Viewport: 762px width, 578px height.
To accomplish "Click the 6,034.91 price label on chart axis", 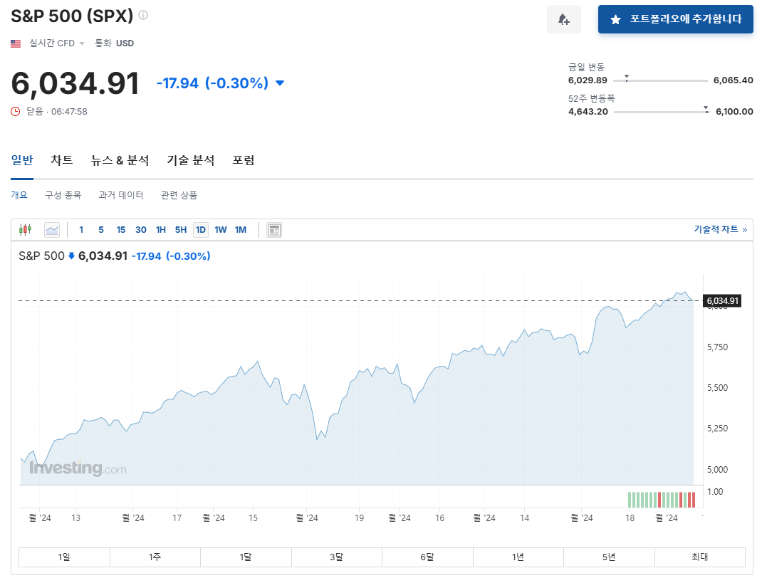I will (x=722, y=300).
